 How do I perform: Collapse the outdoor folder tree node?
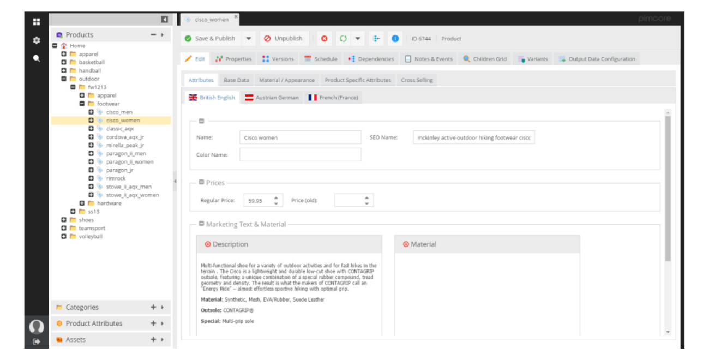click(x=64, y=79)
